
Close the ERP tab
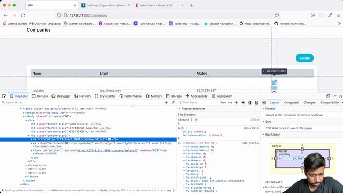pyautogui.click(x=74, y=5)
